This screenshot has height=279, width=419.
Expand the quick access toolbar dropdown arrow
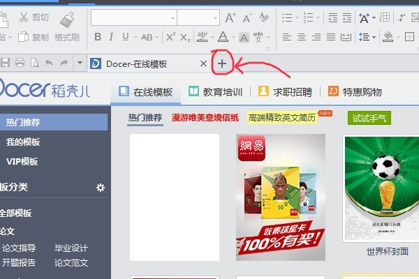click(x=80, y=63)
